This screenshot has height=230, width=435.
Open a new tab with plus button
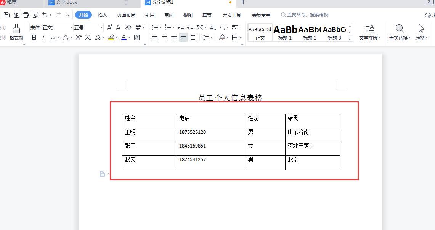tap(243, 3)
